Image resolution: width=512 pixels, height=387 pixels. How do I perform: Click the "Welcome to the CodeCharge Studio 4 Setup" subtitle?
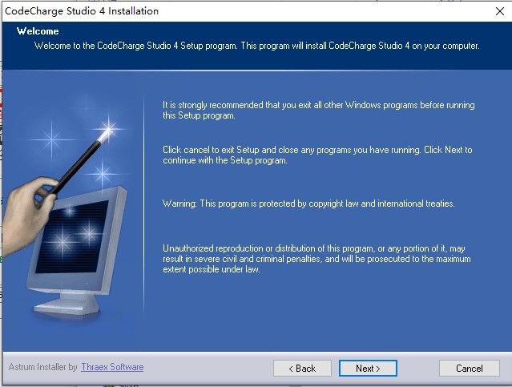(256, 46)
